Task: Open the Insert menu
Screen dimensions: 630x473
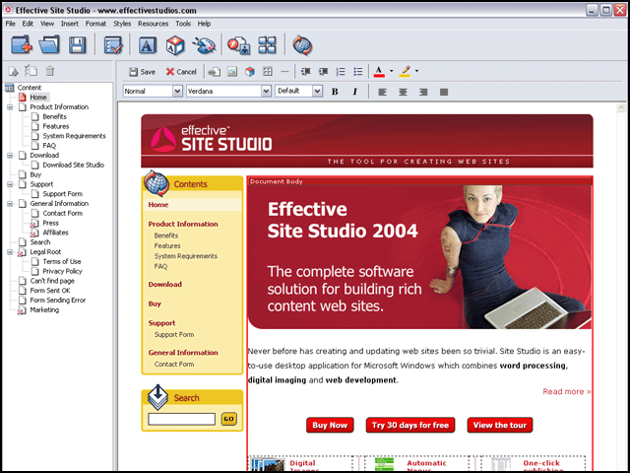Action: click(x=70, y=24)
